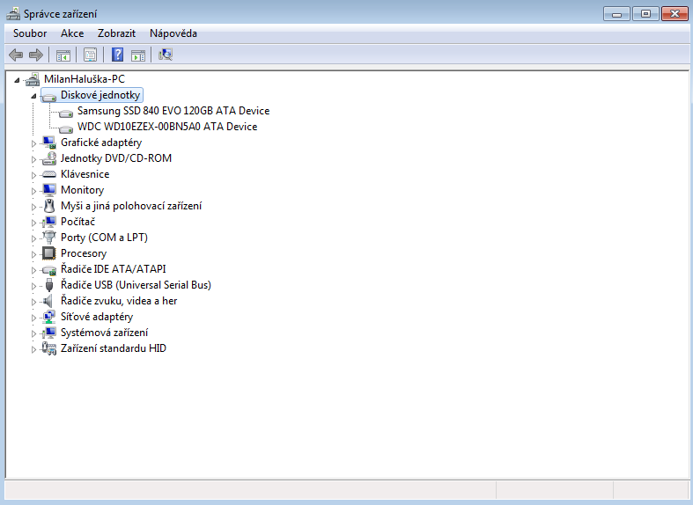Expand the Jednotky DVD/CD-ROM category
The height and width of the screenshot is (505, 693).
33,159
